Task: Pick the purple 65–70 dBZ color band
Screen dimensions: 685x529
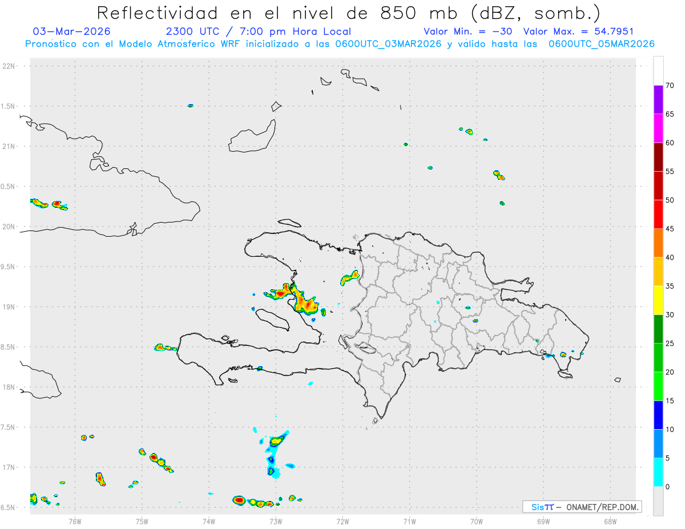Action: tap(658, 100)
